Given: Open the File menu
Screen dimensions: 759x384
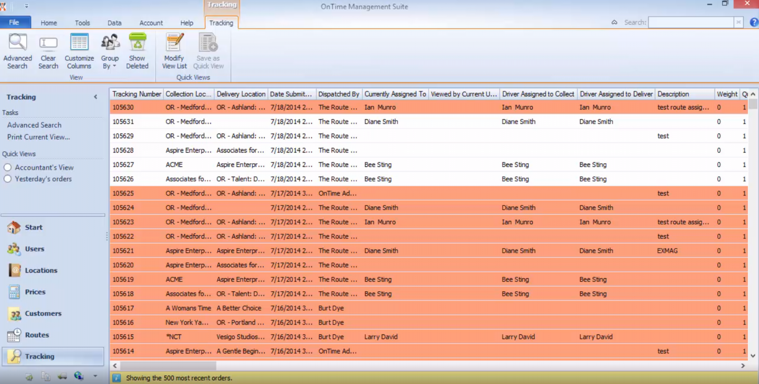Looking at the screenshot, I should point(14,22).
